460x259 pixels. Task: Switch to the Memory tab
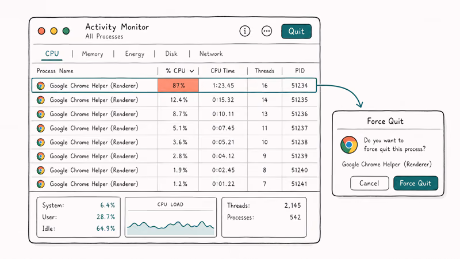[x=93, y=54]
